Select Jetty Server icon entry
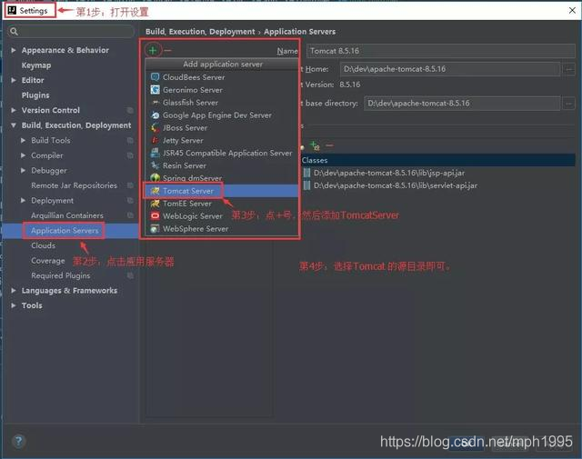Viewport: 582px width, 459px height. point(155,140)
